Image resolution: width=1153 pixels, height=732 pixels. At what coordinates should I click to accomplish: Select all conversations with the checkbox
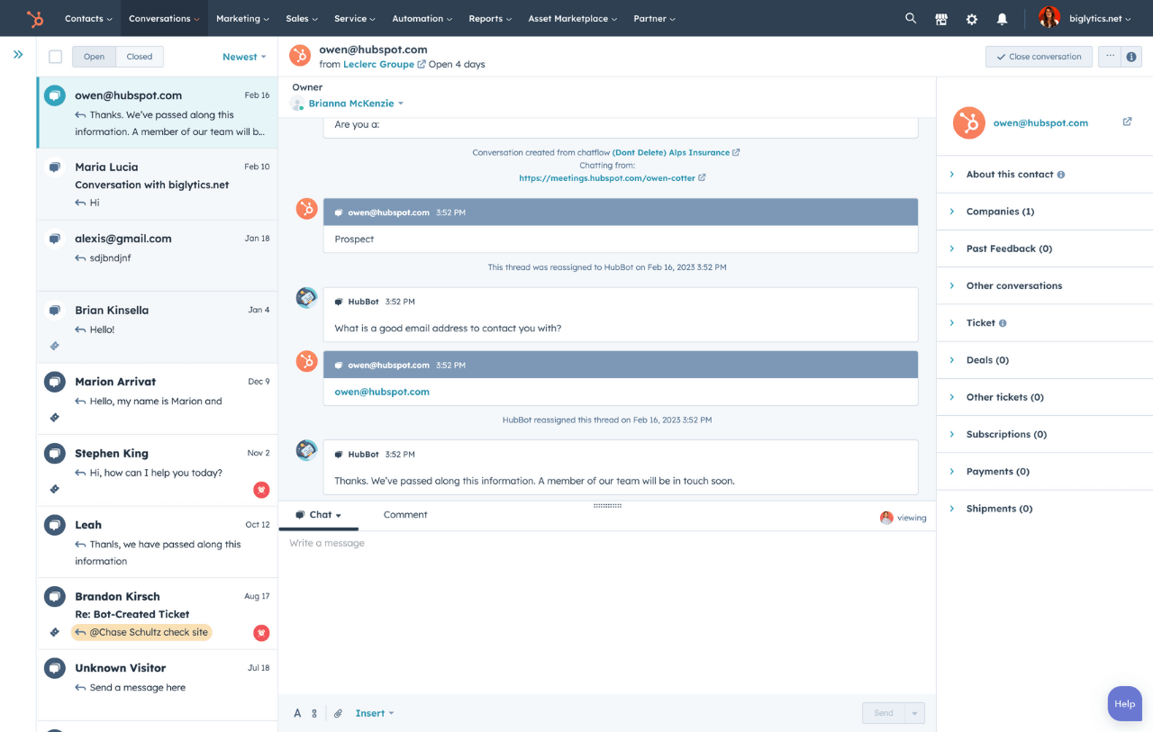55,56
